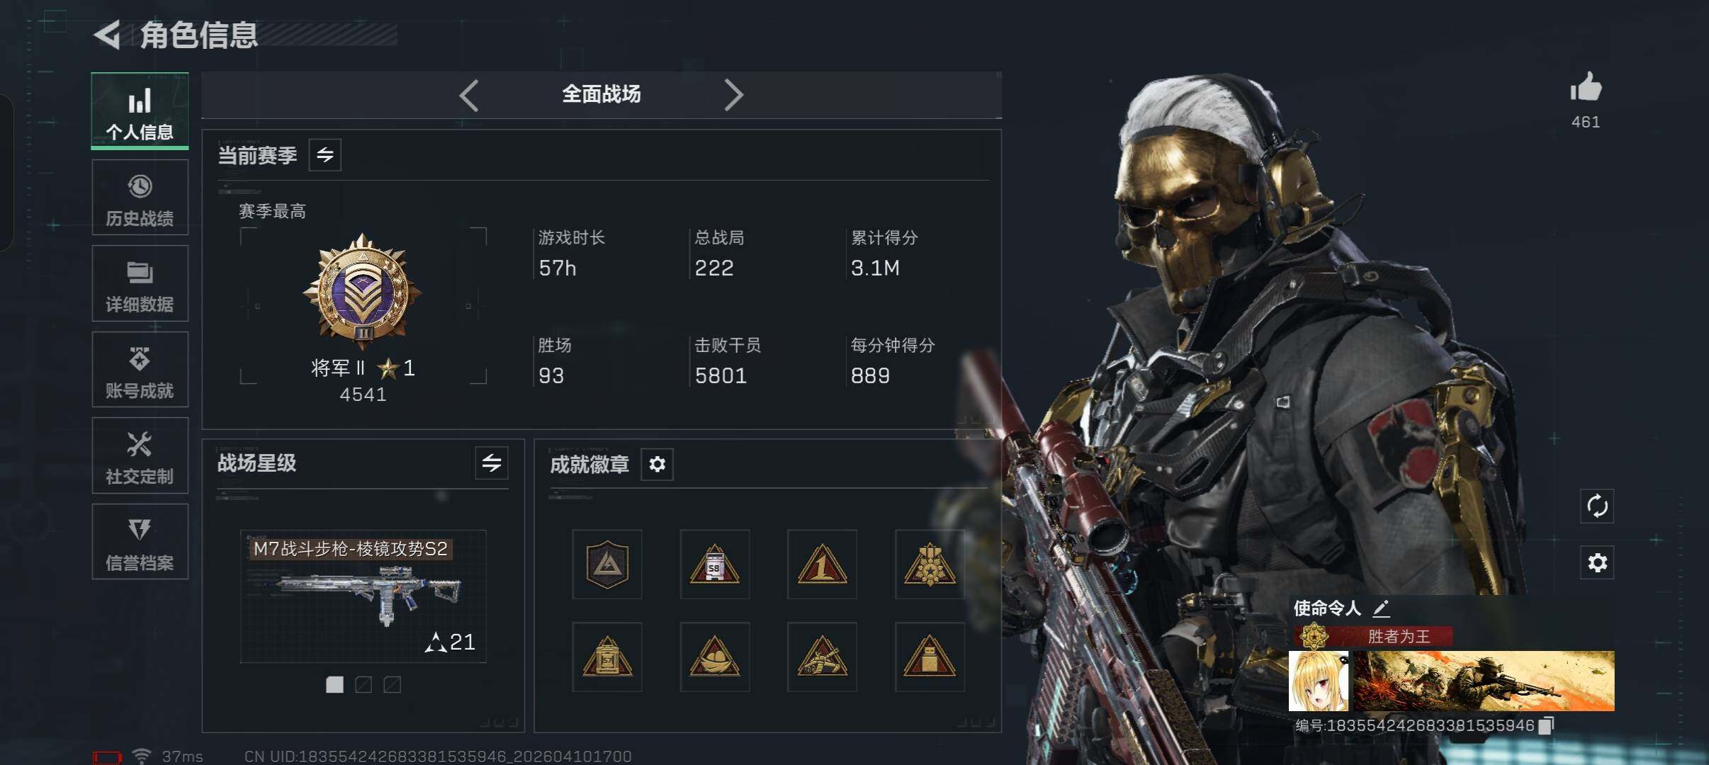Copy the player ID number
The height and width of the screenshot is (765, 1709).
1547,725
